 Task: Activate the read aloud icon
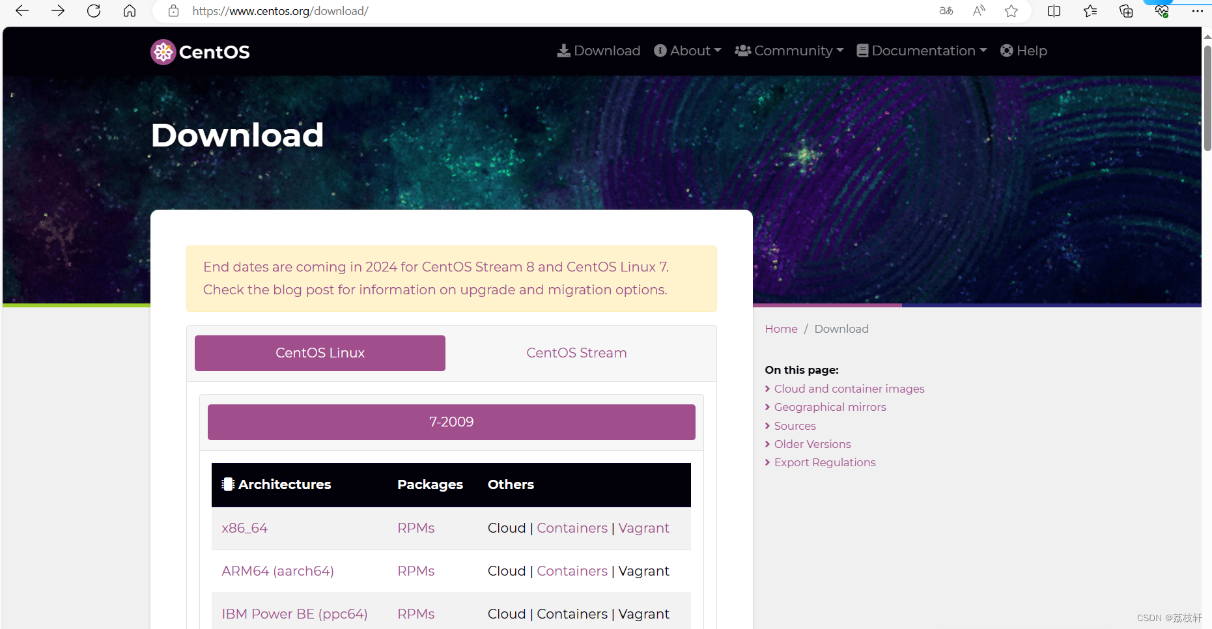pyautogui.click(x=979, y=11)
